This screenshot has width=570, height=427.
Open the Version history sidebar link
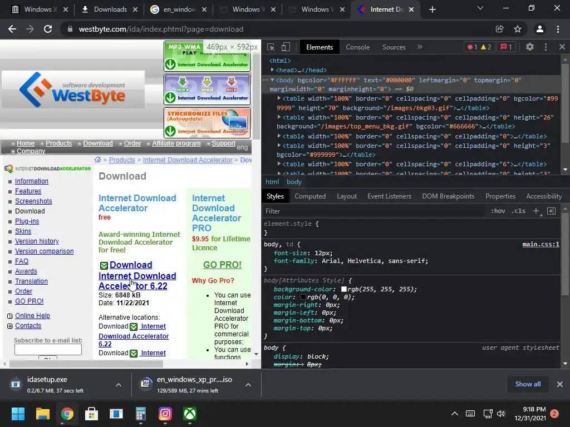click(37, 241)
